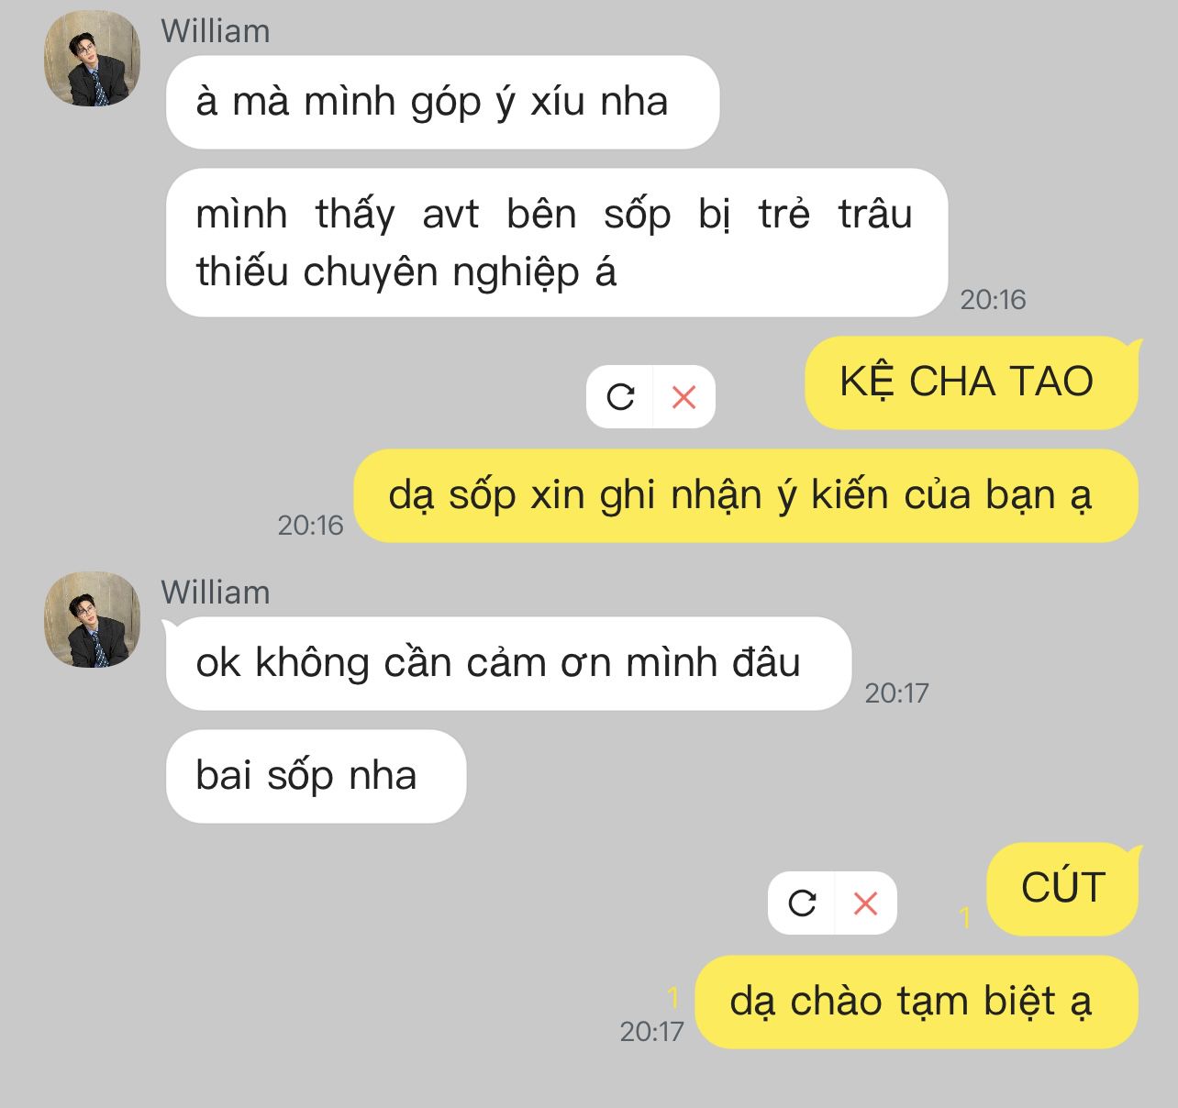Viewport: 1178px width, 1108px height.
Task: Click the 20:16 timestamp next to William's message
Action: (993, 300)
